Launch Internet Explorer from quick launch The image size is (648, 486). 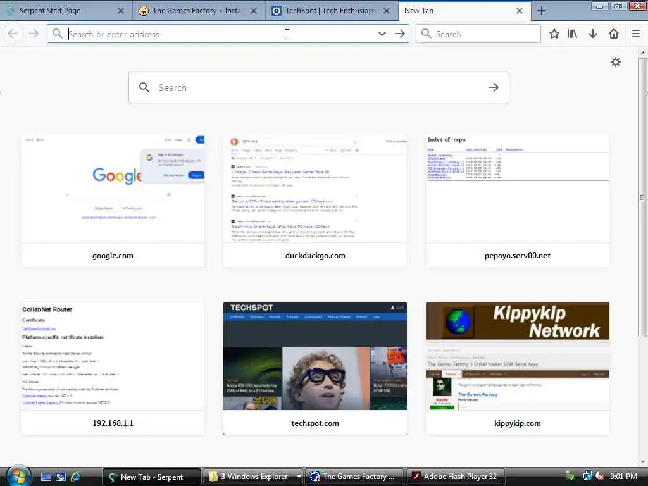pos(76,477)
